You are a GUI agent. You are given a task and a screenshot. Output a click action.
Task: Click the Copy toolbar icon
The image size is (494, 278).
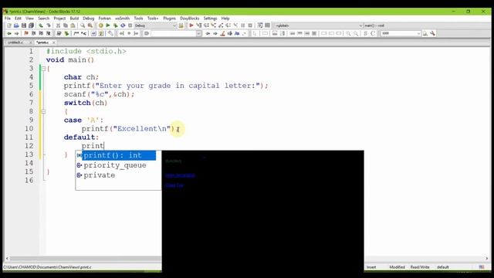click(x=66, y=25)
